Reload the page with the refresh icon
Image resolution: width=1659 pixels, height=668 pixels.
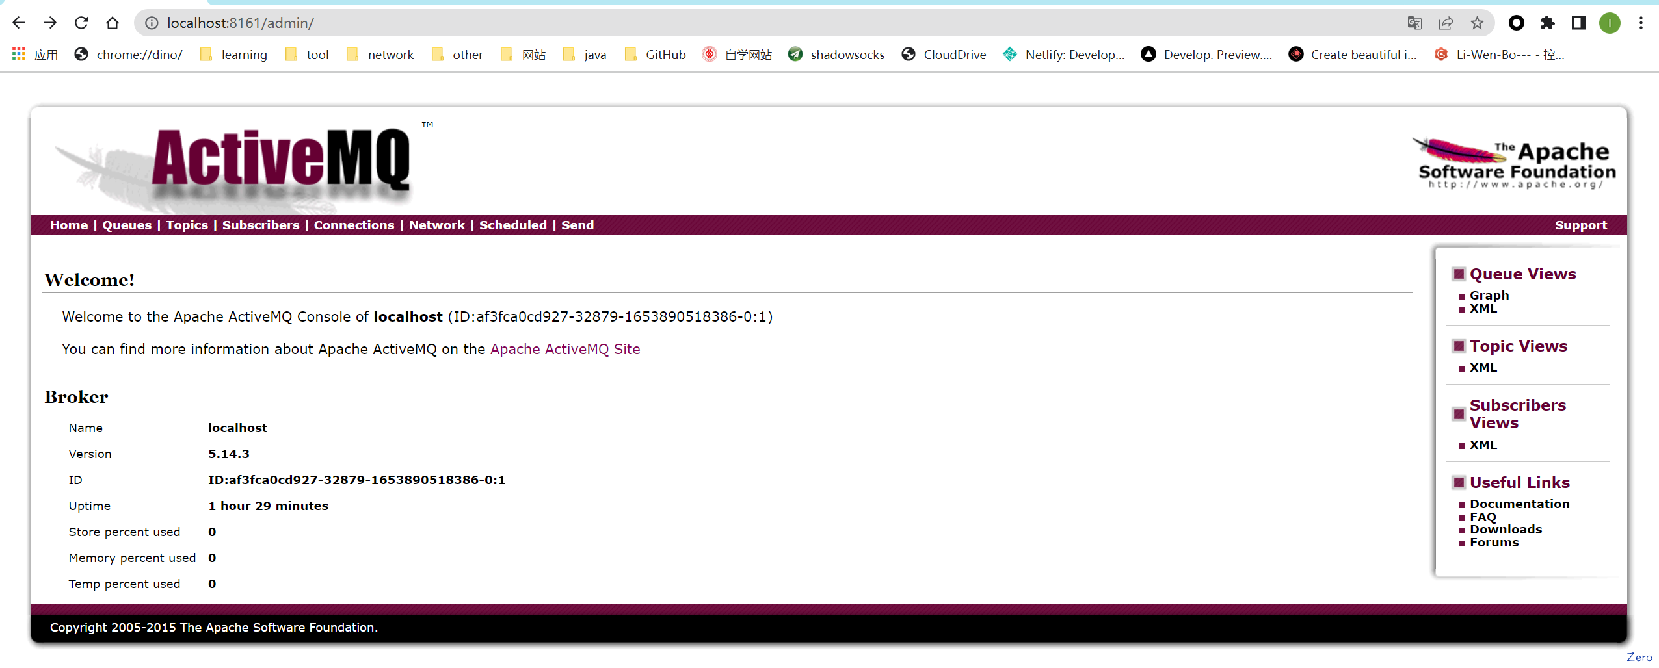click(x=81, y=23)
